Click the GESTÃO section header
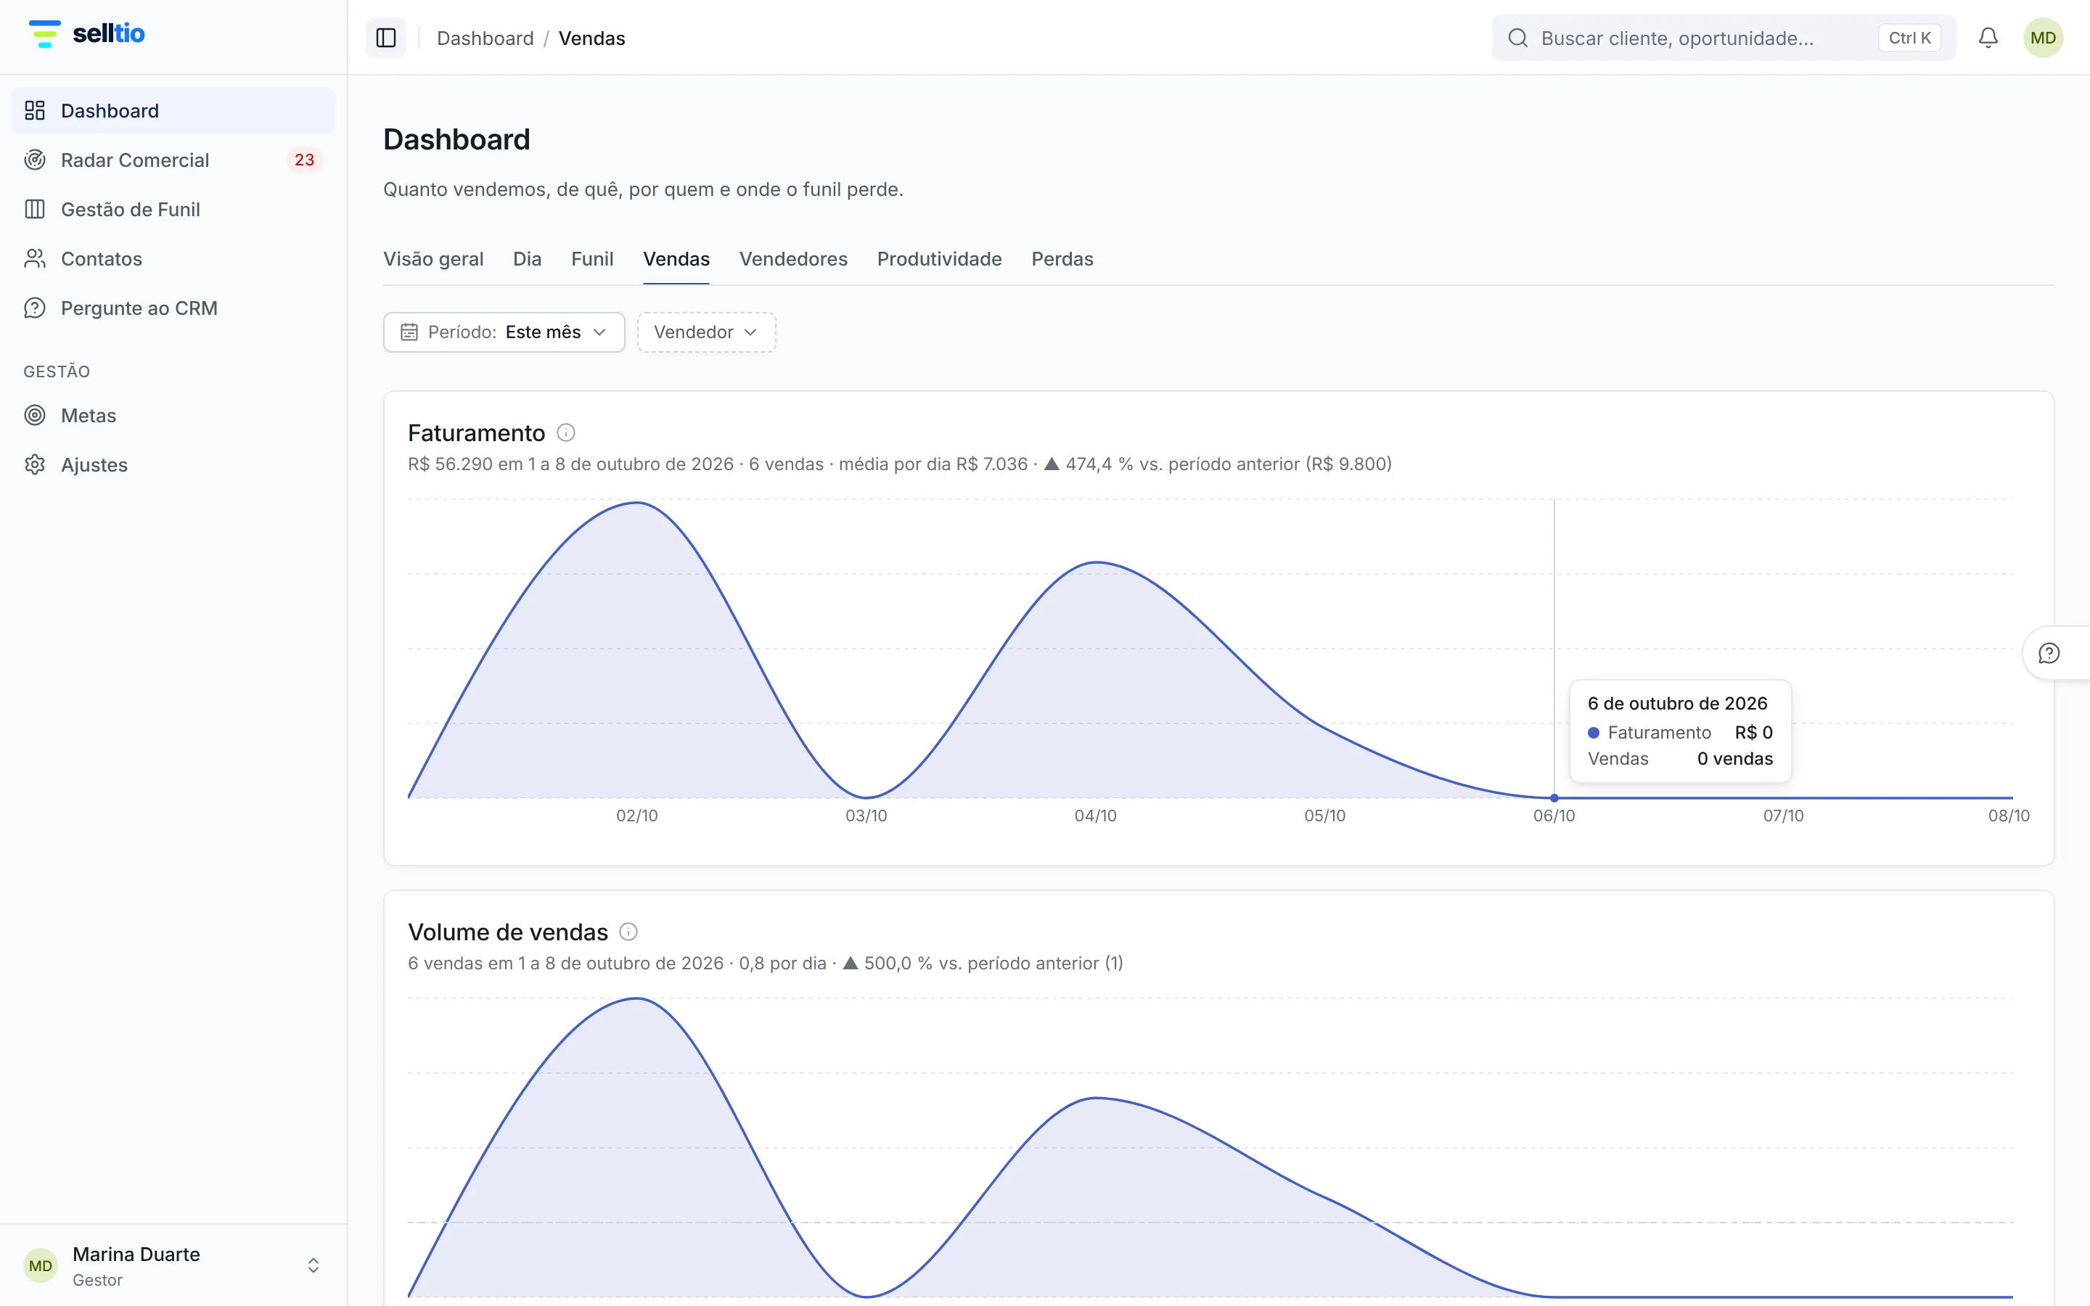Image resolution: width=2090 pixels, height=1306 pixels. (57, 371)
